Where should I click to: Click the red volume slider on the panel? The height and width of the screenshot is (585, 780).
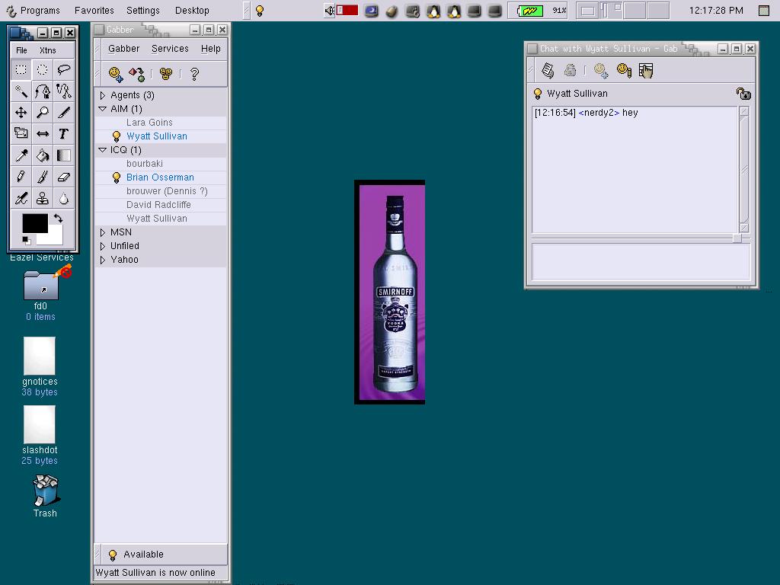[347, 10]
